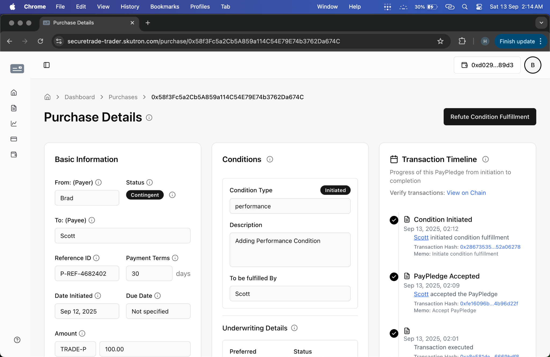Click the wallet address 0xd029...89d3 button

pos(487,65)
